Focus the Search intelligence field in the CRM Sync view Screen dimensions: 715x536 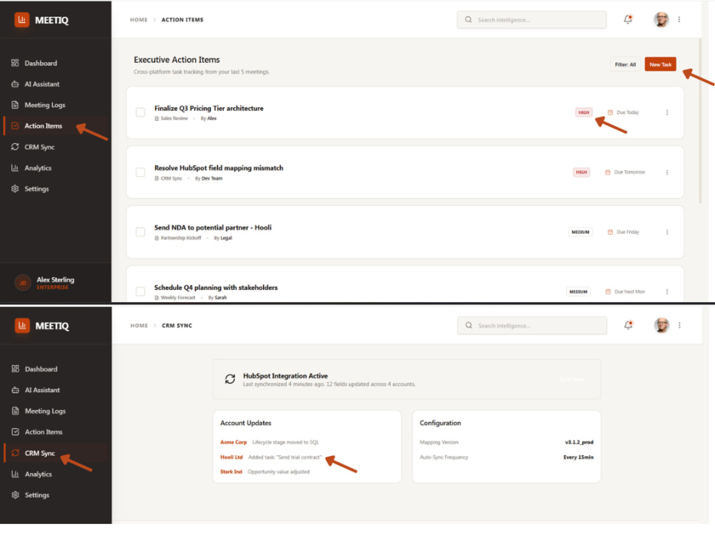click(x=532, y=326)
